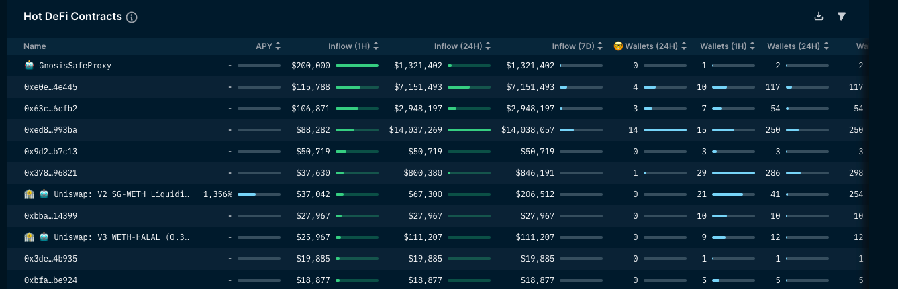Click the robot icon on Uniswap V2 SG-WETH row
This screenshot has height=289, width=898.
pyautogui.click(x=44, y=194)
